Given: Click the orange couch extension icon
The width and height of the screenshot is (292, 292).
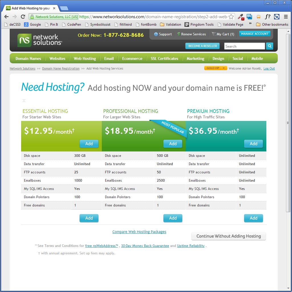Looking at the screenshot, I should pos(258,17).
